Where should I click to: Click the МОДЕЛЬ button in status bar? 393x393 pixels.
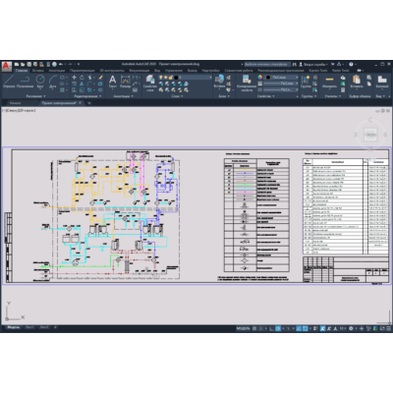coord(244,328)
